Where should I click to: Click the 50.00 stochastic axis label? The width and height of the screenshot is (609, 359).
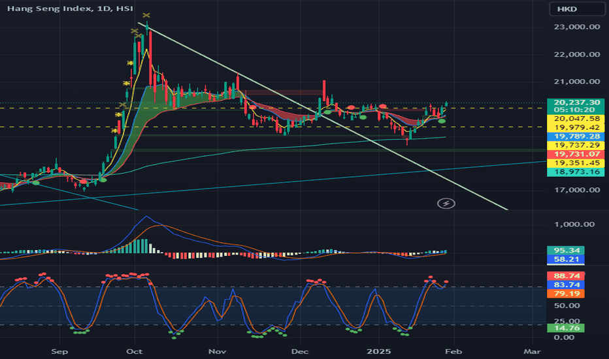pyautogui.click(x=567, y=306)
